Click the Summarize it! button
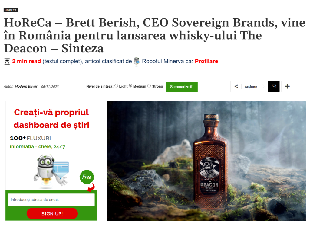This screenshot has width=310, height=227. coord(182,87)
